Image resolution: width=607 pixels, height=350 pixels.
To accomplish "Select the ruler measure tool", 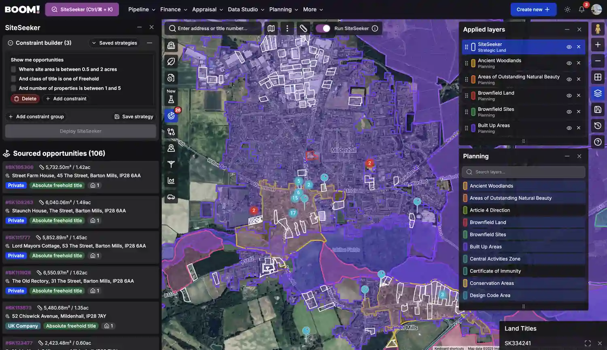I will point(303,28).
